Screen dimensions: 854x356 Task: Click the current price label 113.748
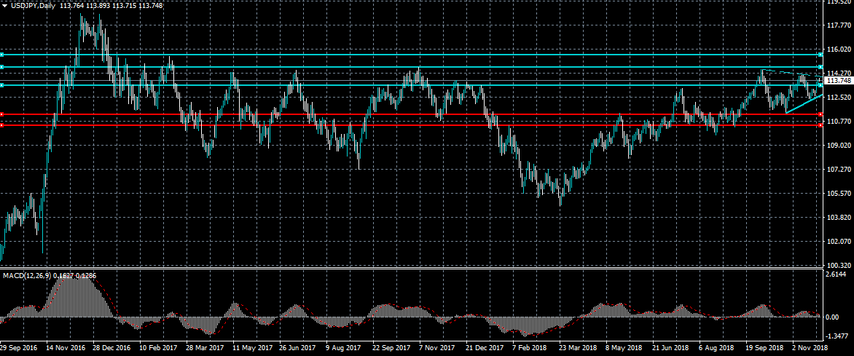tap(839, 81)
